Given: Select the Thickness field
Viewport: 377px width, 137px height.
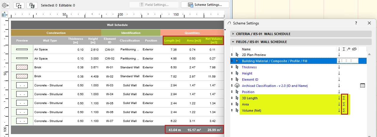Looking at the screenshot, I should tap(298, 67).
